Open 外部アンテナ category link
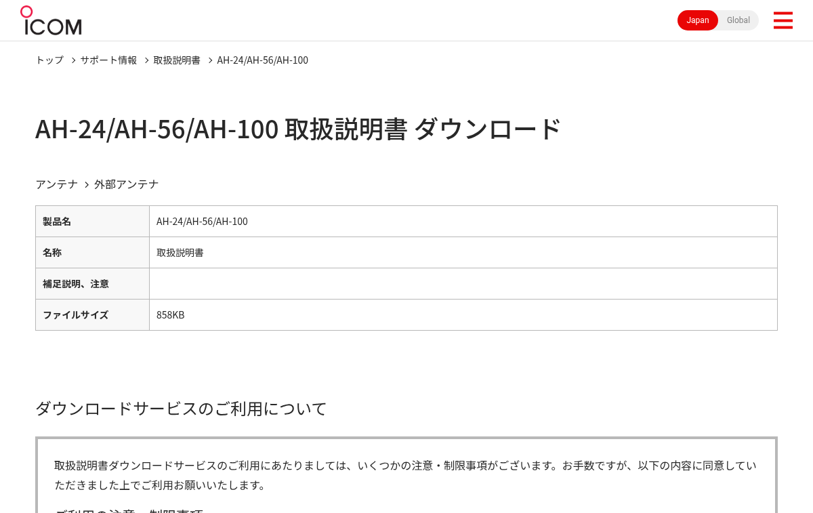 (127, 184)
